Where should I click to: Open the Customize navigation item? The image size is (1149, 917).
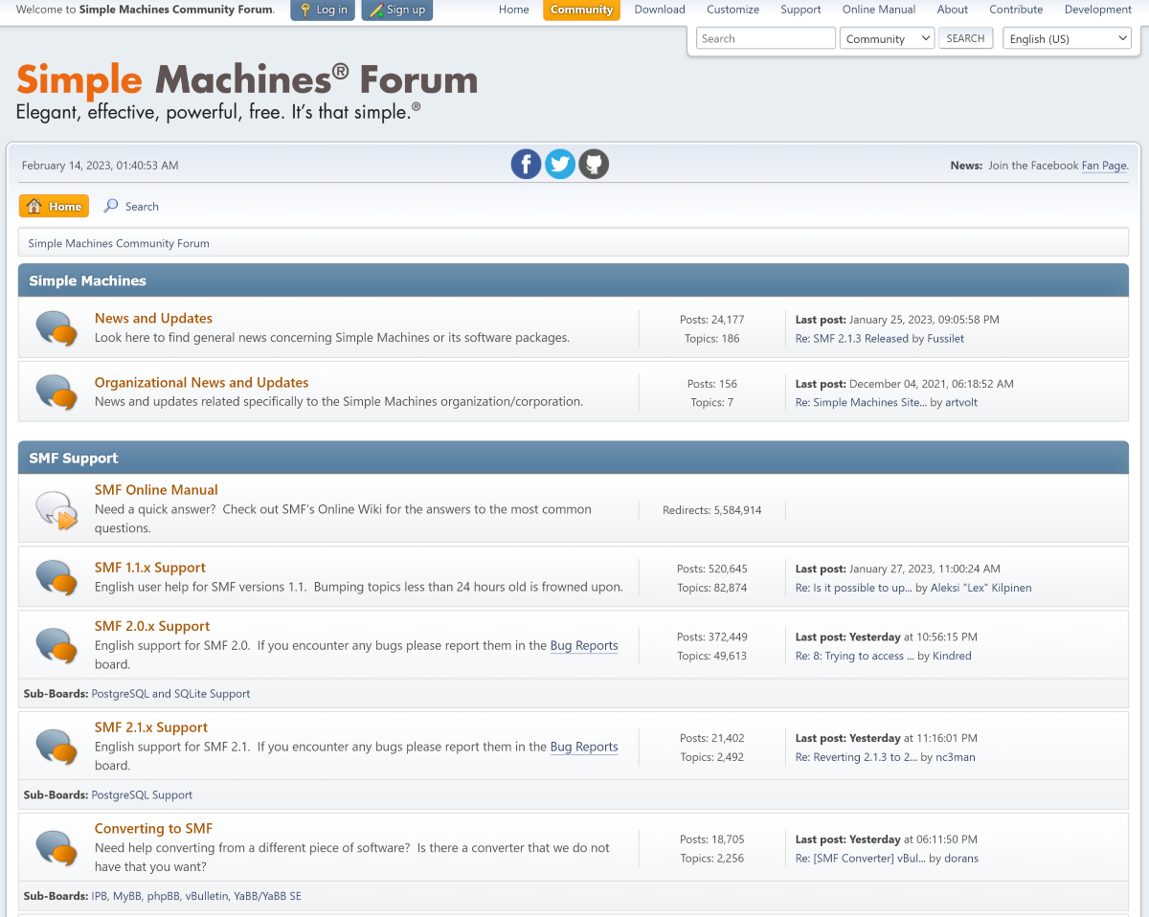[732, 10]
